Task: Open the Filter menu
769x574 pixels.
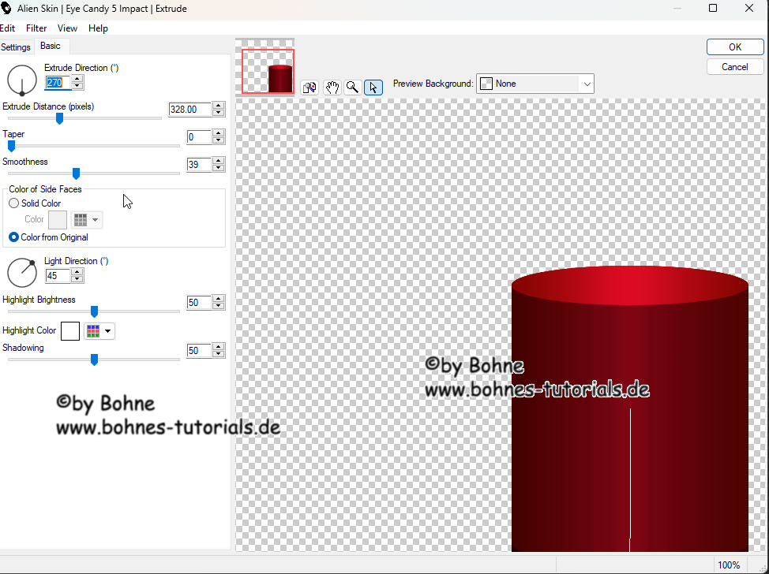Action: 36,28
